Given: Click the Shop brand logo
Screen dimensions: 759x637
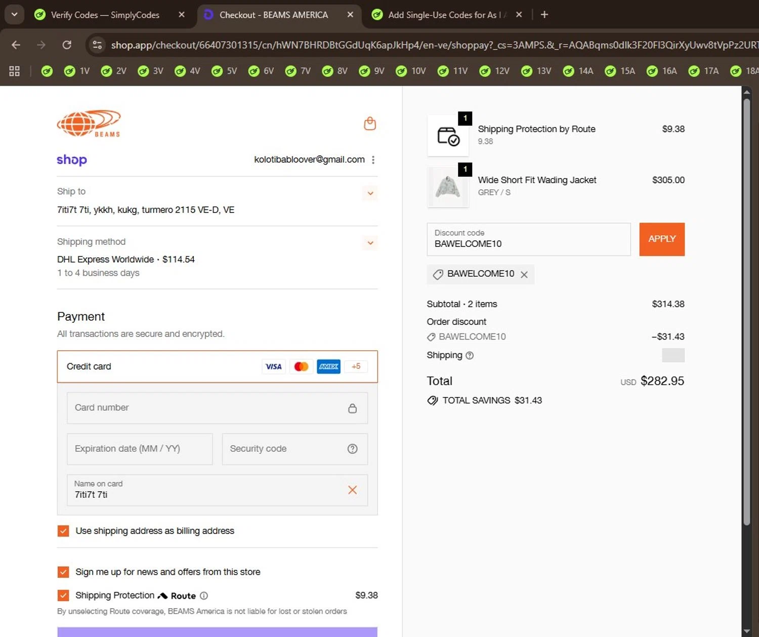Looking at the screenshot, I should (72, 160).
